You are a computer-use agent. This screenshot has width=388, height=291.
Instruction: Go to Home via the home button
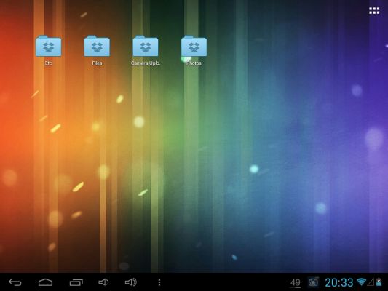(46, 282)
